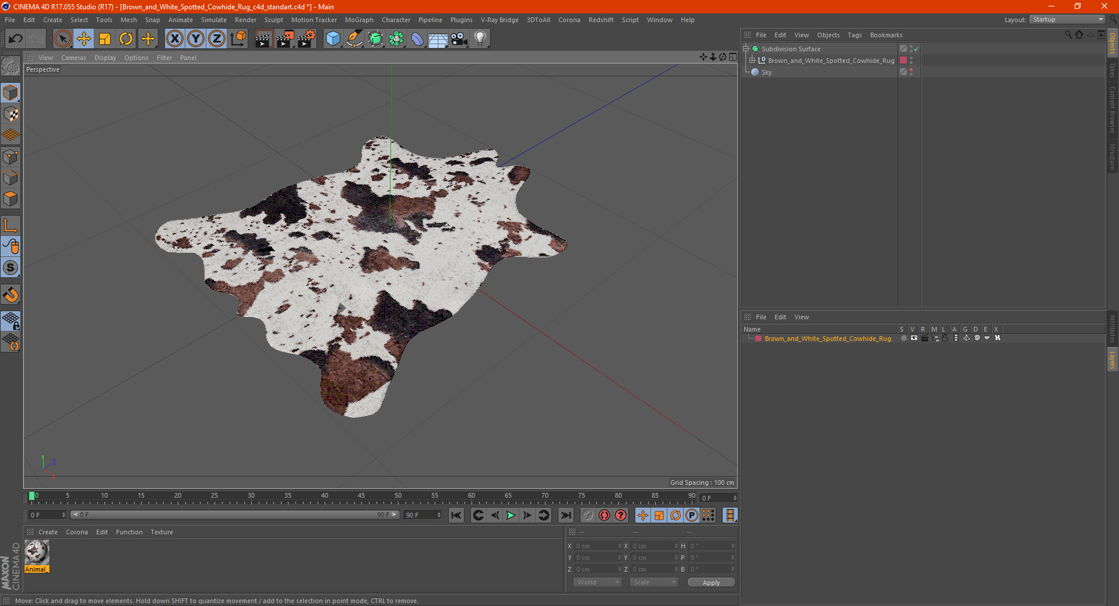Click the cowhide rug layer color swatch

[x=758, y=339]
